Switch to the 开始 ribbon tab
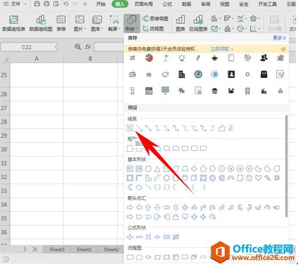The width and height of the screenshot is (298, 267). point(101,4)
